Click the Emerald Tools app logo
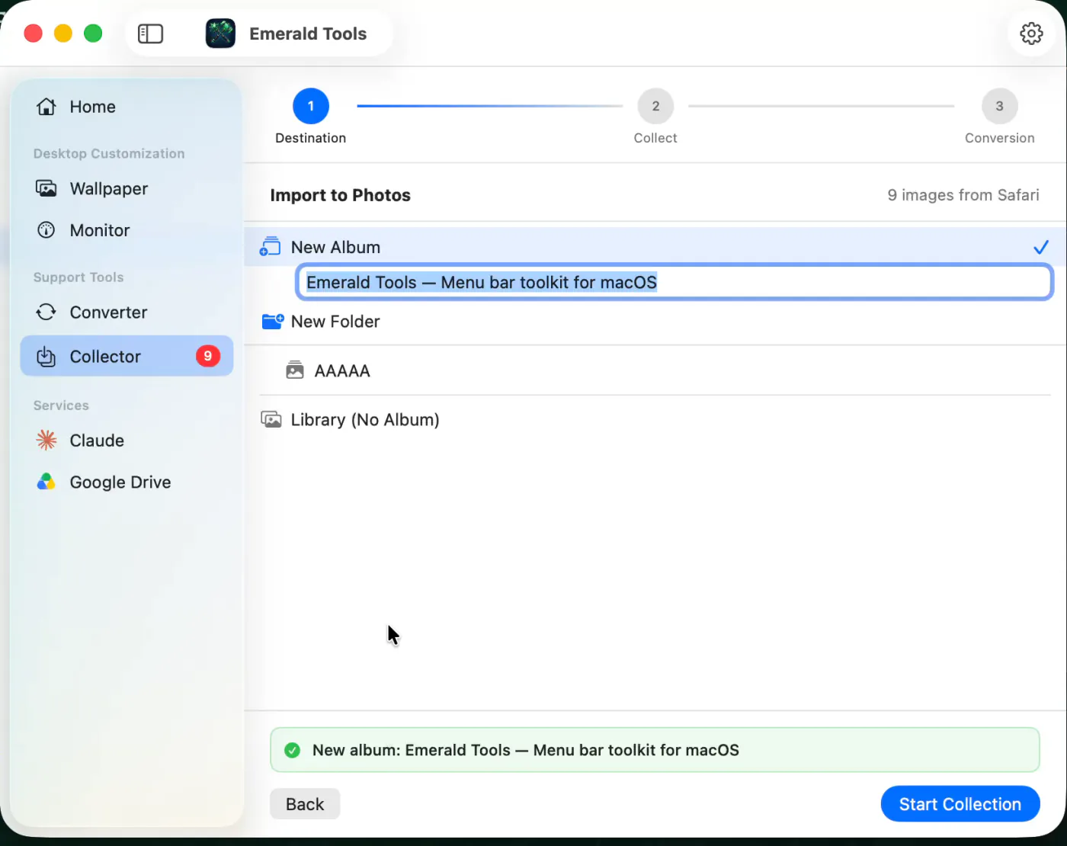1067x846 pixels. [220, 34]
